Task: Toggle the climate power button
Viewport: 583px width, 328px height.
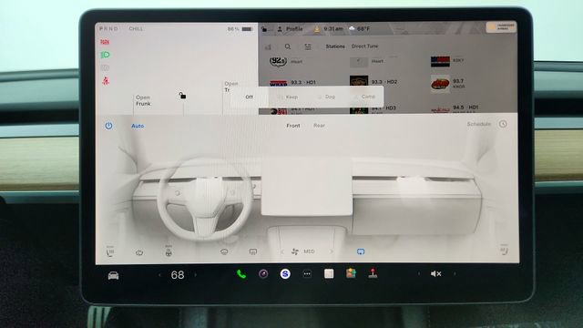Action: (108, 126)
